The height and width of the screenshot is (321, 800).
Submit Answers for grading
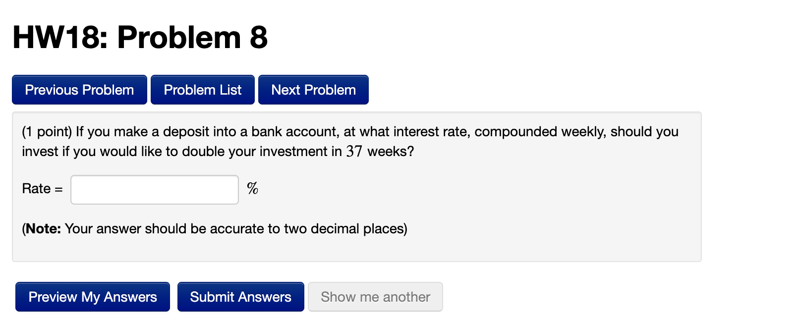(x=240, y=296)
